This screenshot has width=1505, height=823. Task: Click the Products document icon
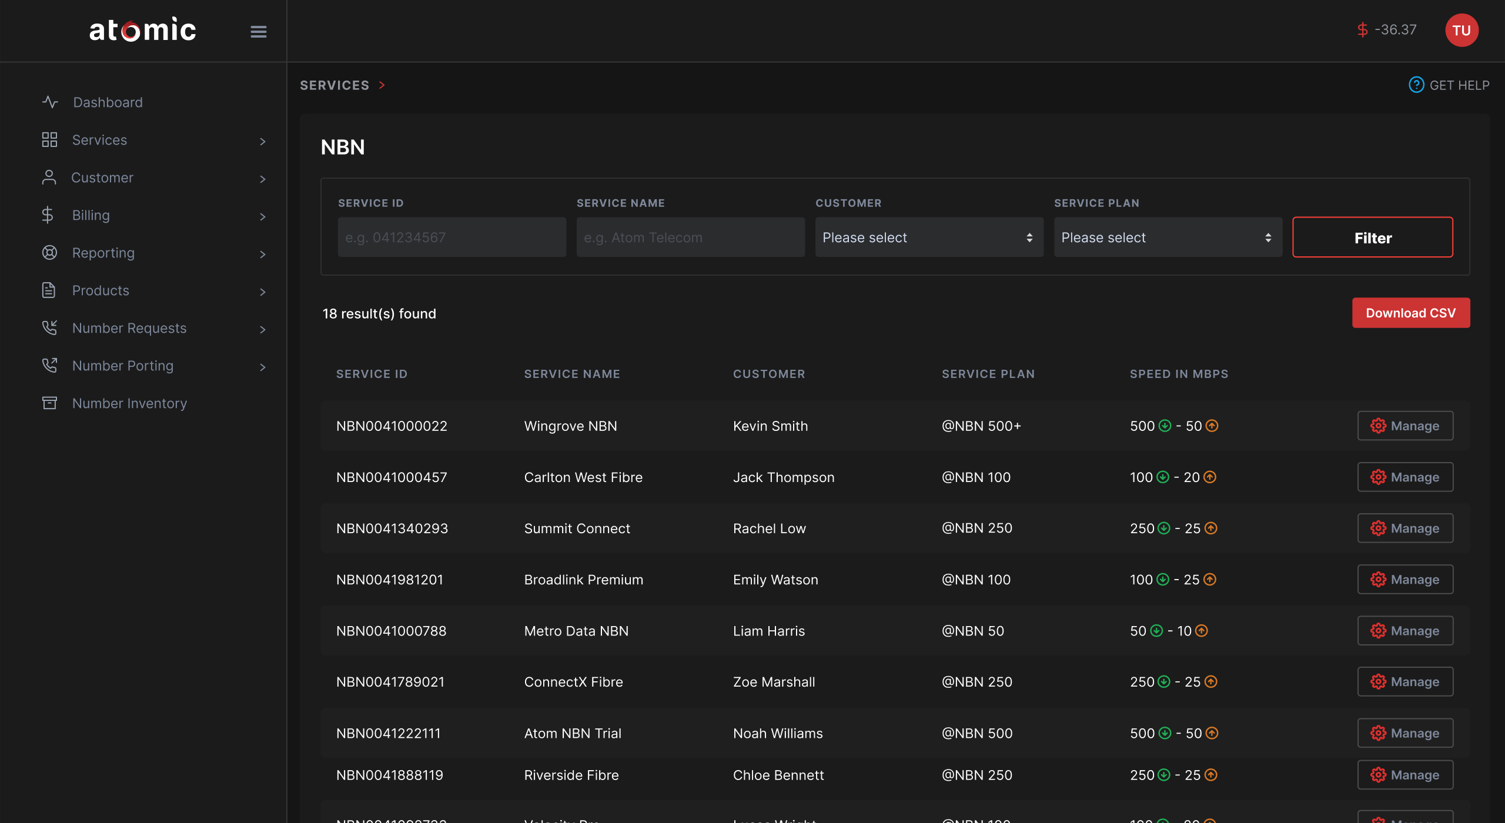coord(49,290)
